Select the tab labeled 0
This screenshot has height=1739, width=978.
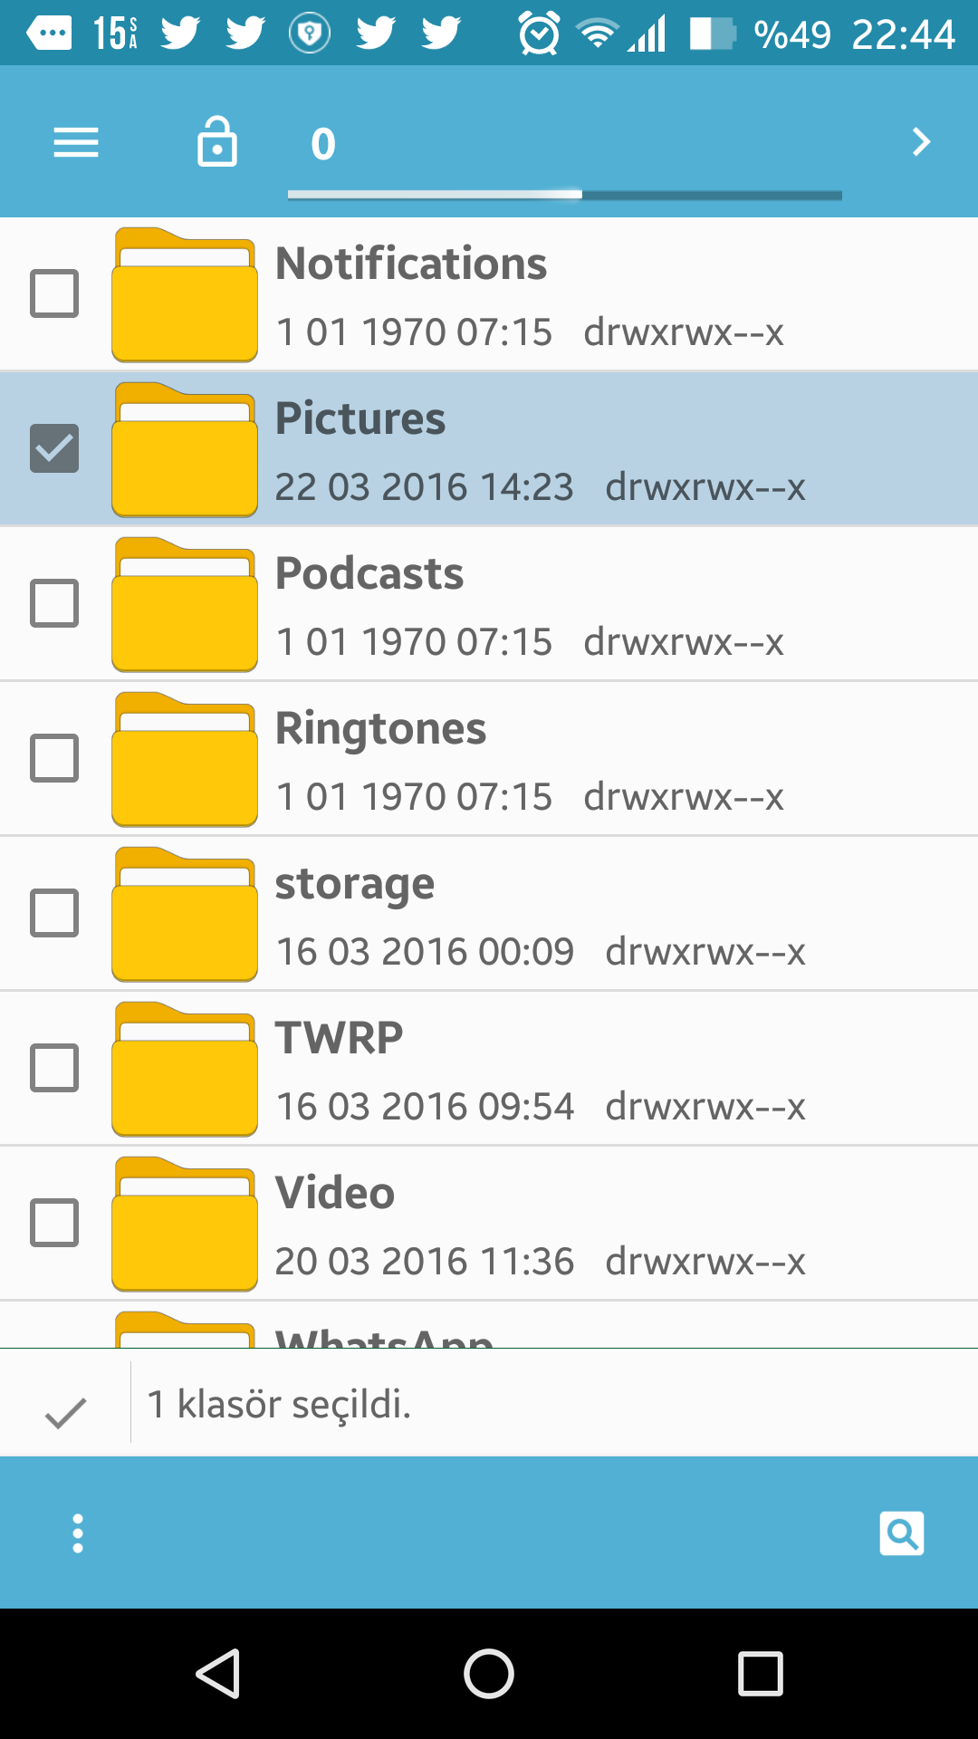click(323, 144)
